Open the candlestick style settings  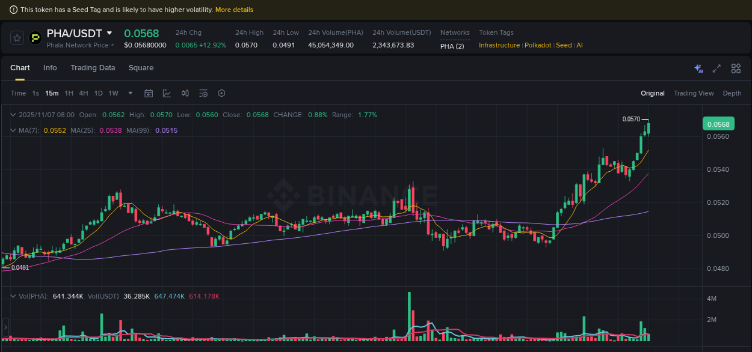click(185, 93)
